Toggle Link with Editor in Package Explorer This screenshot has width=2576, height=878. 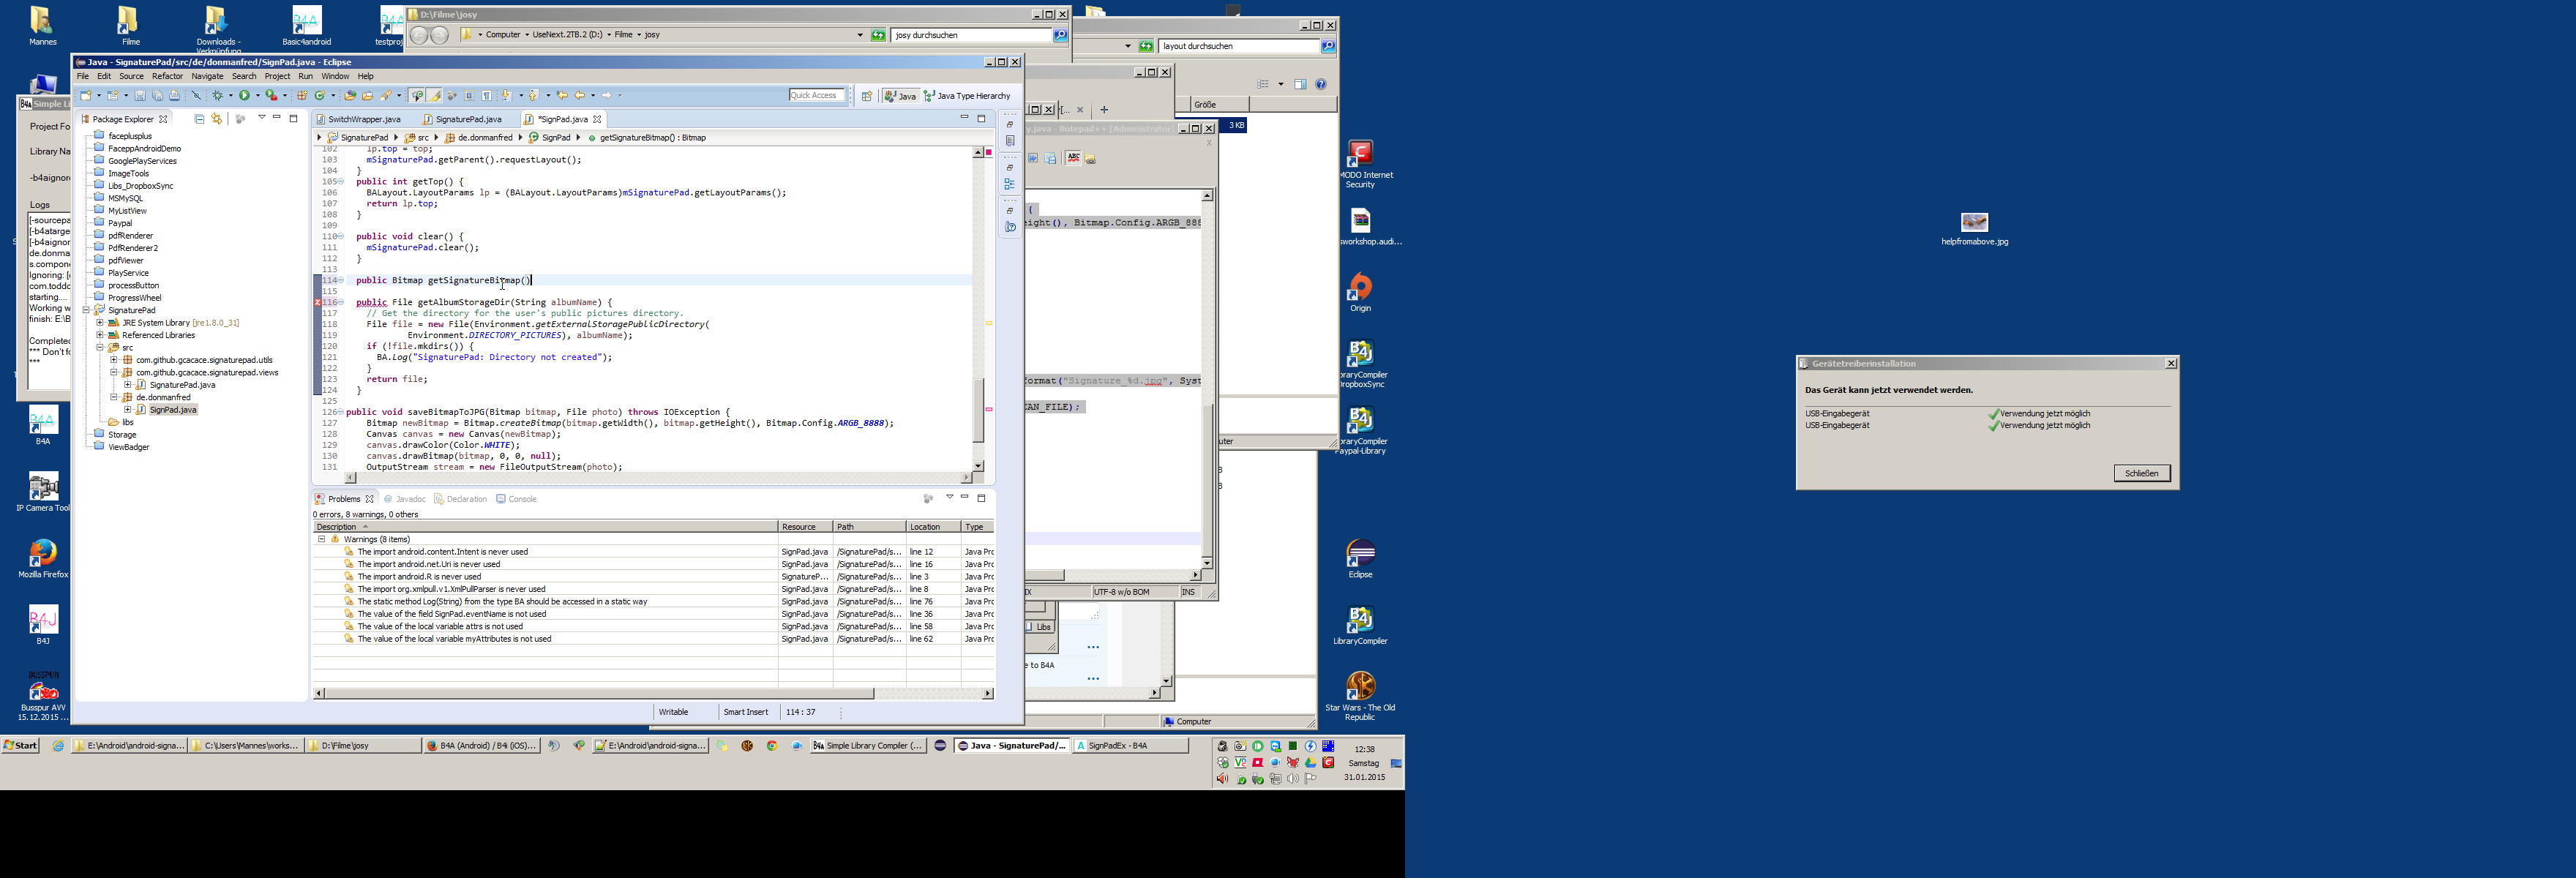217,119
